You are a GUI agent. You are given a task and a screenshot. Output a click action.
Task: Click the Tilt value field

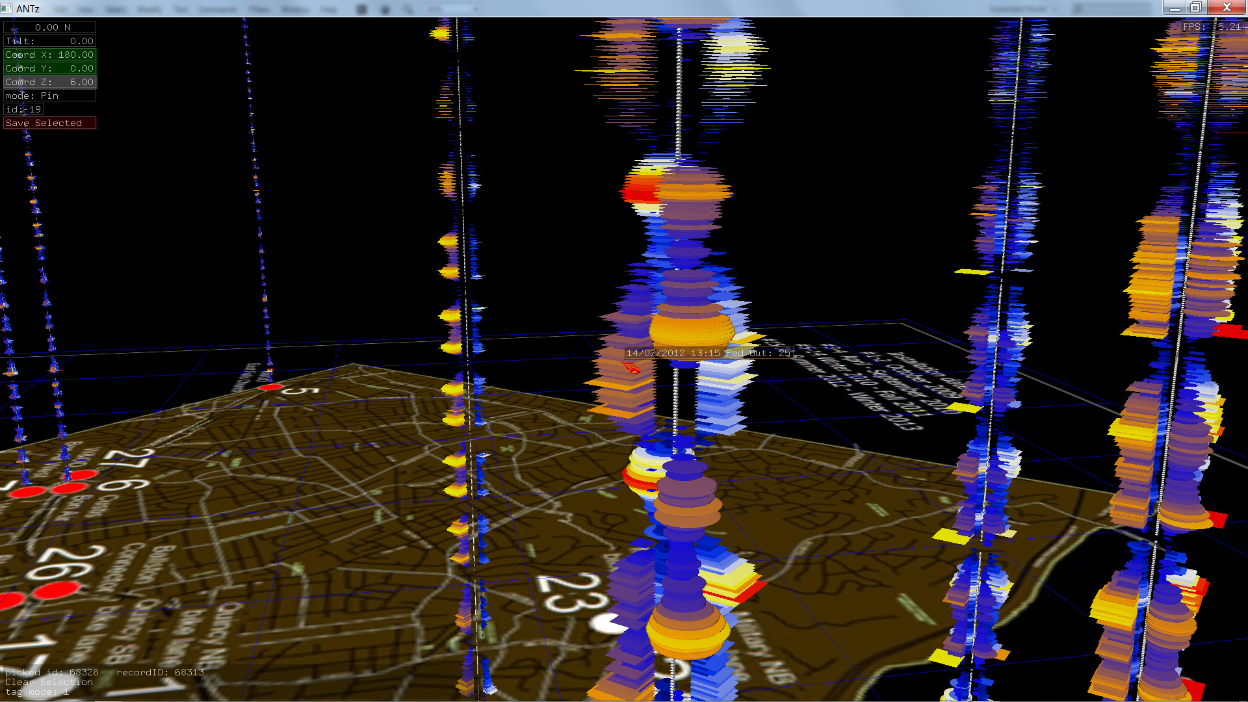click(x=50, y=41)
